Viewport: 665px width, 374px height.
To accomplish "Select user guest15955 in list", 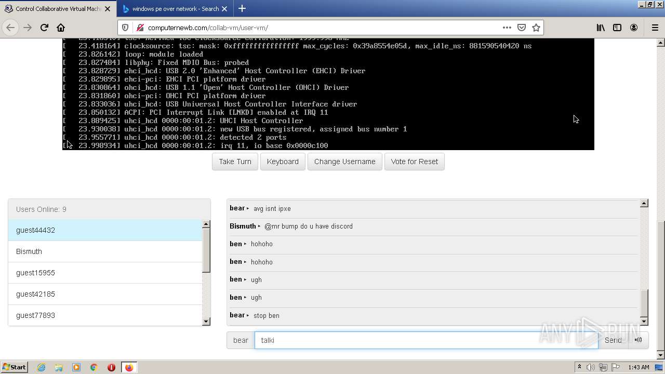I will click(x=105, y=273).
